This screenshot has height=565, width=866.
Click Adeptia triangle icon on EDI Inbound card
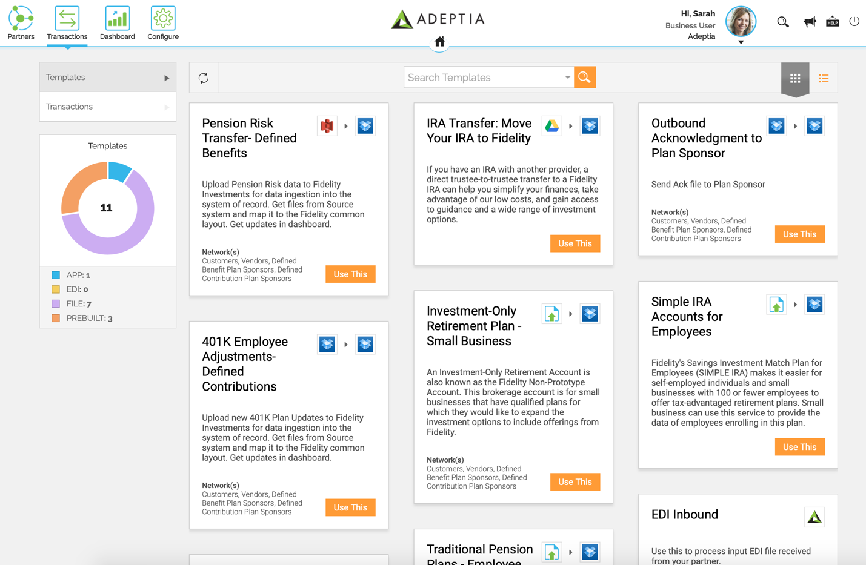click(x=814, y=517)
